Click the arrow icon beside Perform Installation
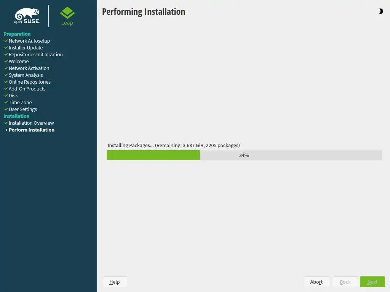The height and width of the screenshot is (292, 390). point(6,130)
